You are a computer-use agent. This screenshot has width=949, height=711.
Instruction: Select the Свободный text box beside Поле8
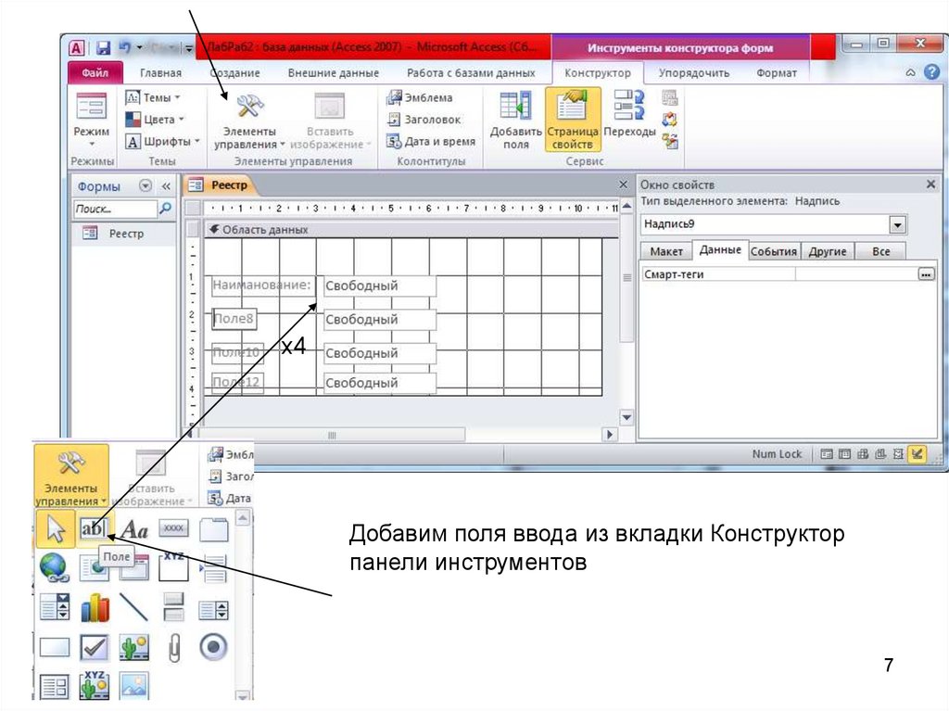coord(379,319)
